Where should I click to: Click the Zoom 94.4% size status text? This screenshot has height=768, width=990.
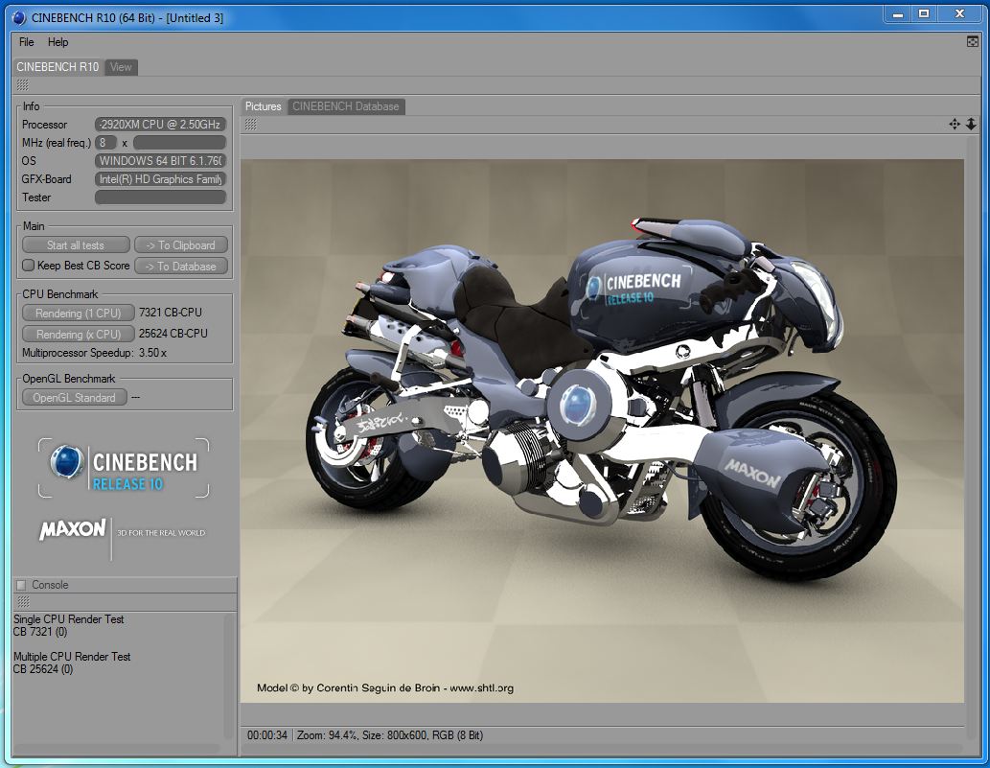point(390,735)
